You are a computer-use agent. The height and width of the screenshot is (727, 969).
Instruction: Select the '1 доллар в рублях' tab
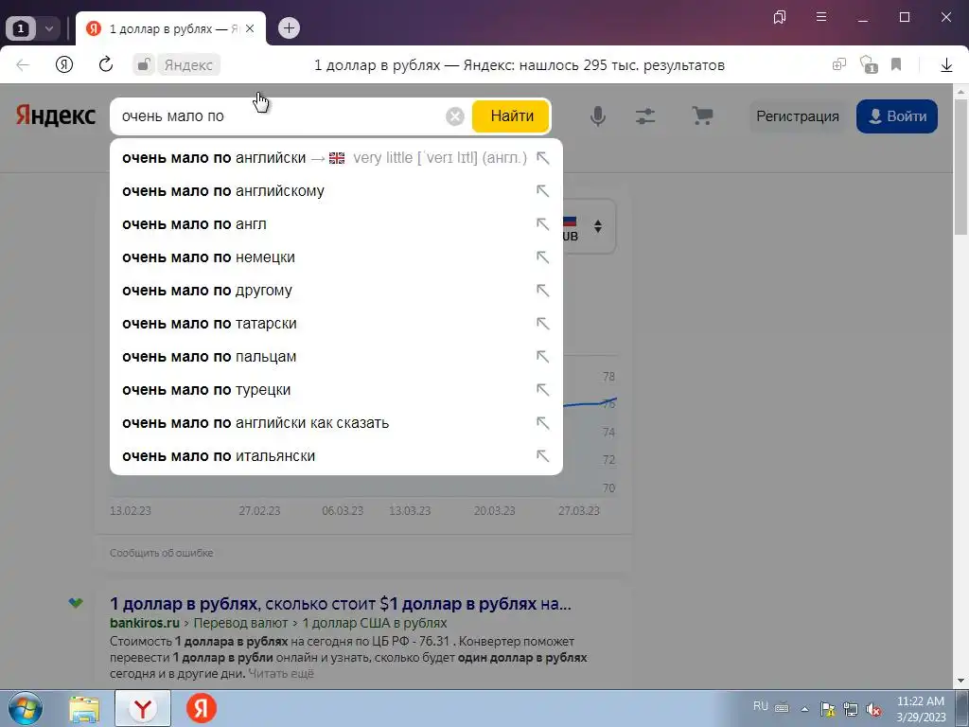[x=170, y=28]
